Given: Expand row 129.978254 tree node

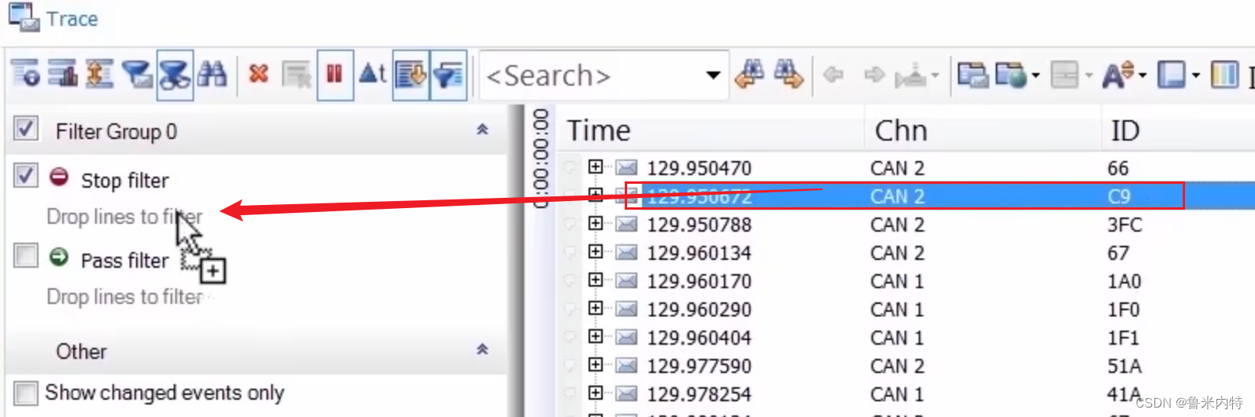Looking at the screenshot, I should [596, 393].
